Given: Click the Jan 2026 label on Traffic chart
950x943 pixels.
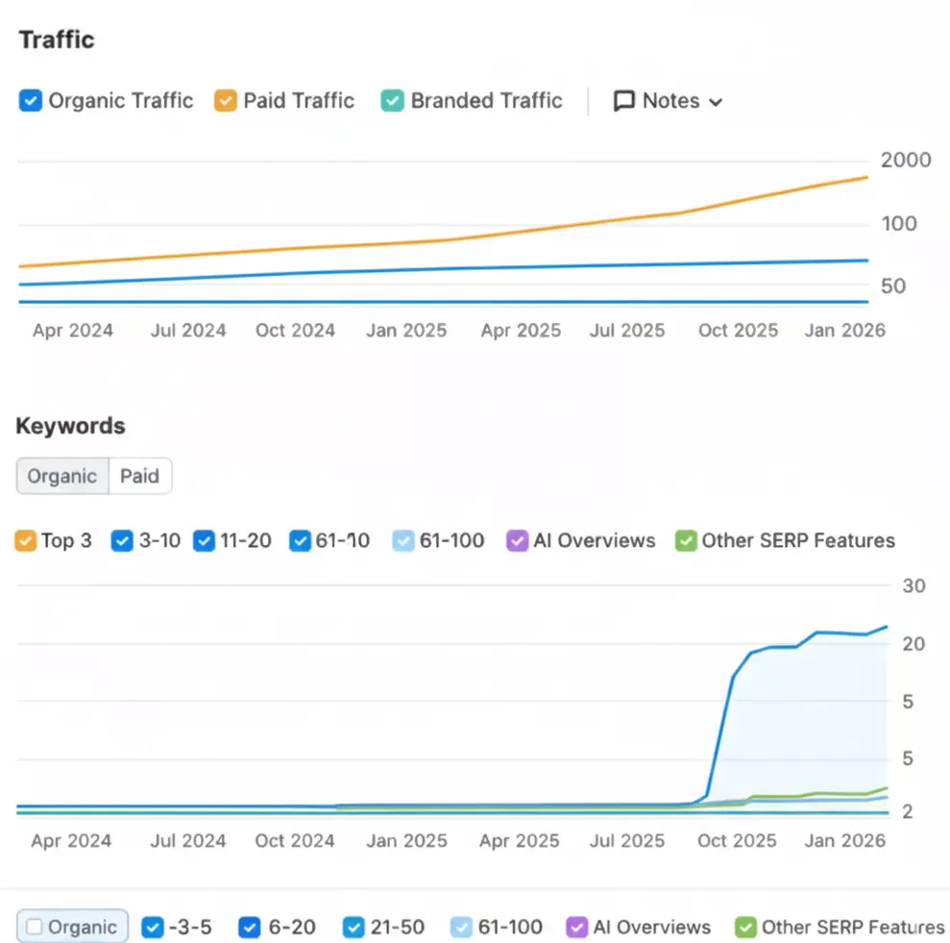Looking at the screenshot, I should coord(844,330).
